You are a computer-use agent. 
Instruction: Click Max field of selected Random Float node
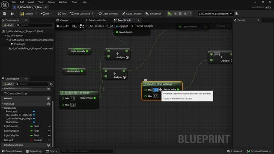(x=155, y=96)
